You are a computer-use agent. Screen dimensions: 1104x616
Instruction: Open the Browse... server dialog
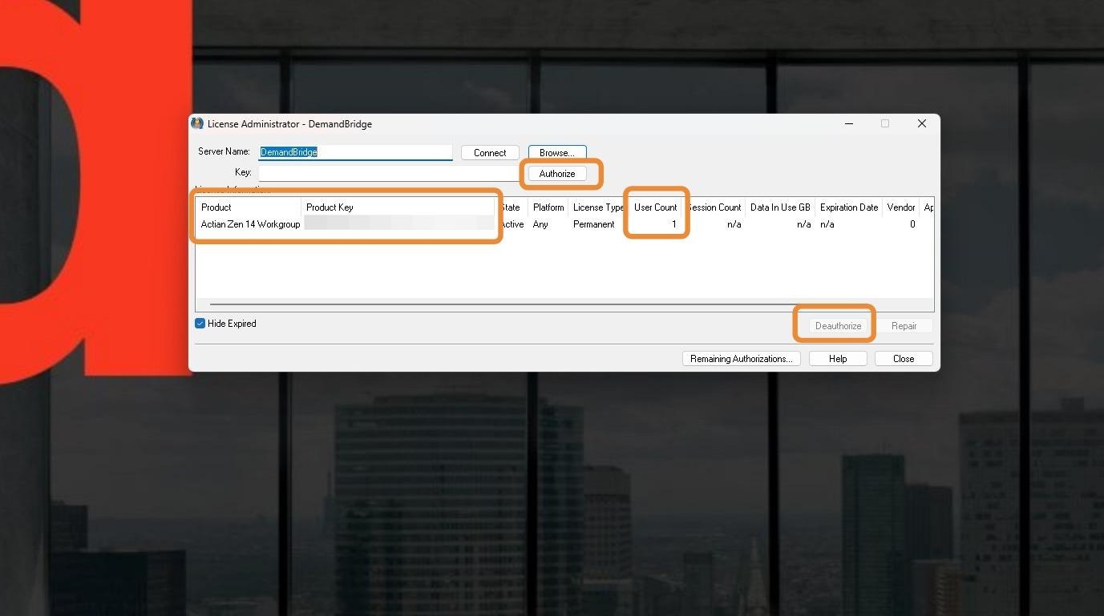557,153
